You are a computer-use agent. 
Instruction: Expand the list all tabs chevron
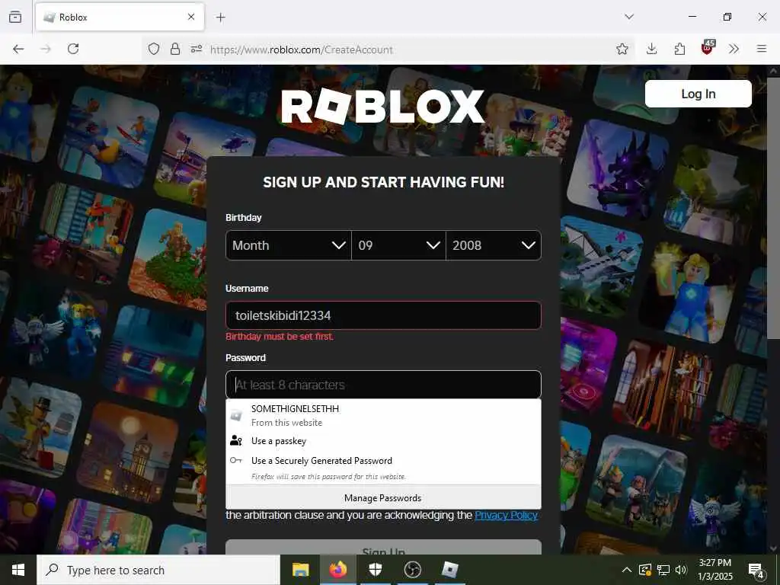(x=629, y=17)
